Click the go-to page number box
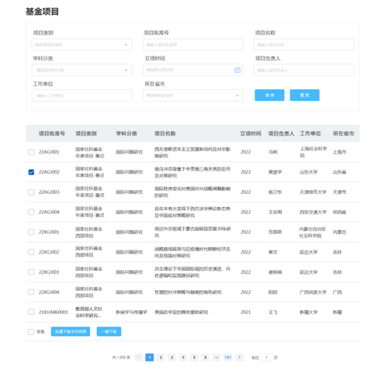The image size is (388, 373). coord(266,357)
